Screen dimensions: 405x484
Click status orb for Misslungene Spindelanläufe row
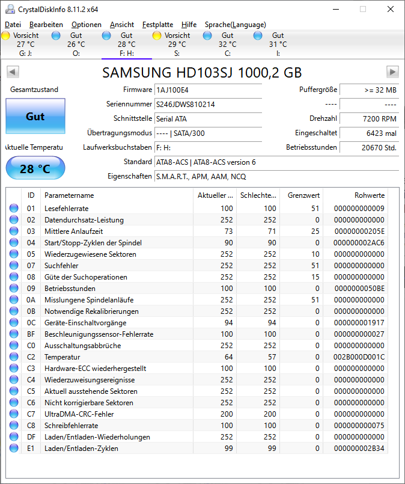coord(14,300)
